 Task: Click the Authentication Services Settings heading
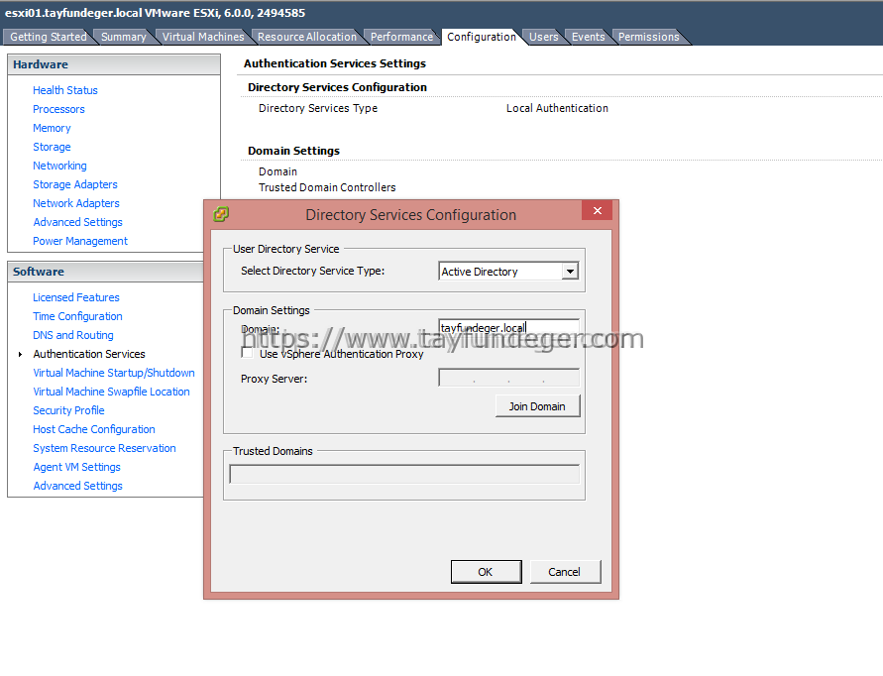335,63
